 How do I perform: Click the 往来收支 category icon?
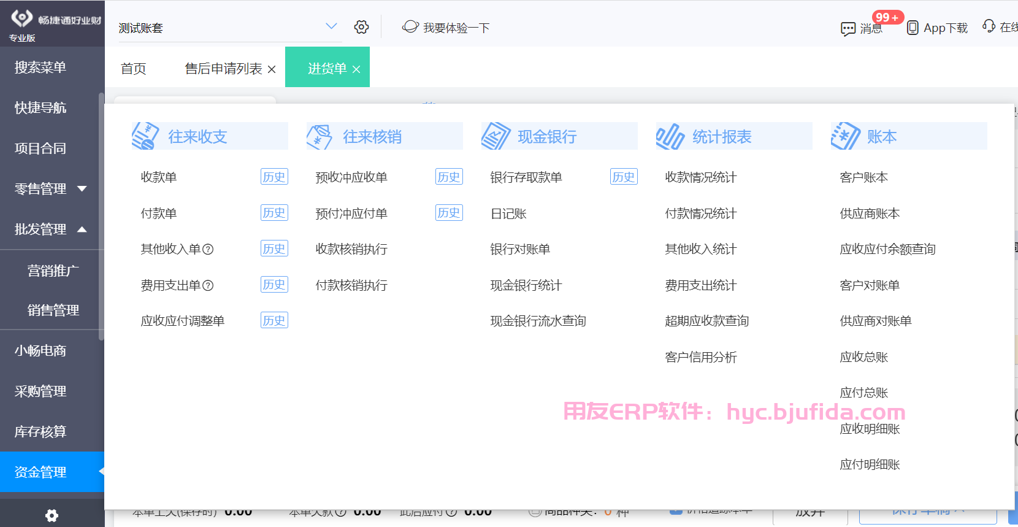click(x=146, y=136)
